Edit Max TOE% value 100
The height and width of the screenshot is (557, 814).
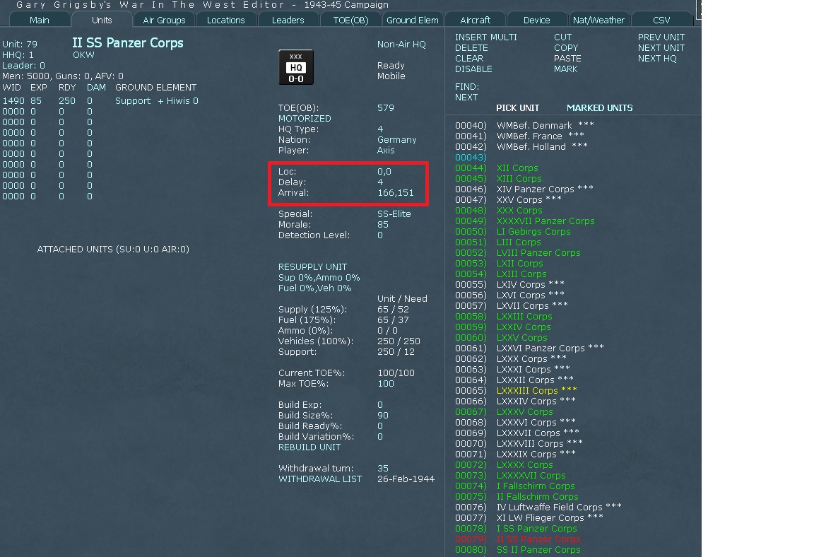click(386, 384)
